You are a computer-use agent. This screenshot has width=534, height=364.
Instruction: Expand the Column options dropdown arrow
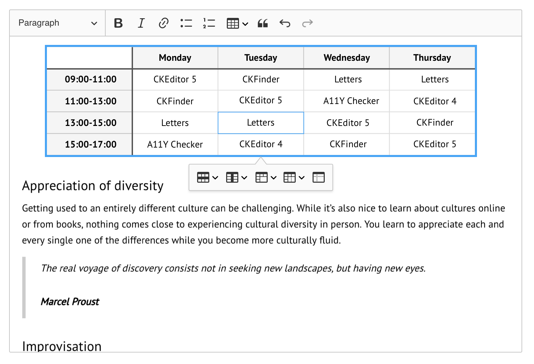244,178
